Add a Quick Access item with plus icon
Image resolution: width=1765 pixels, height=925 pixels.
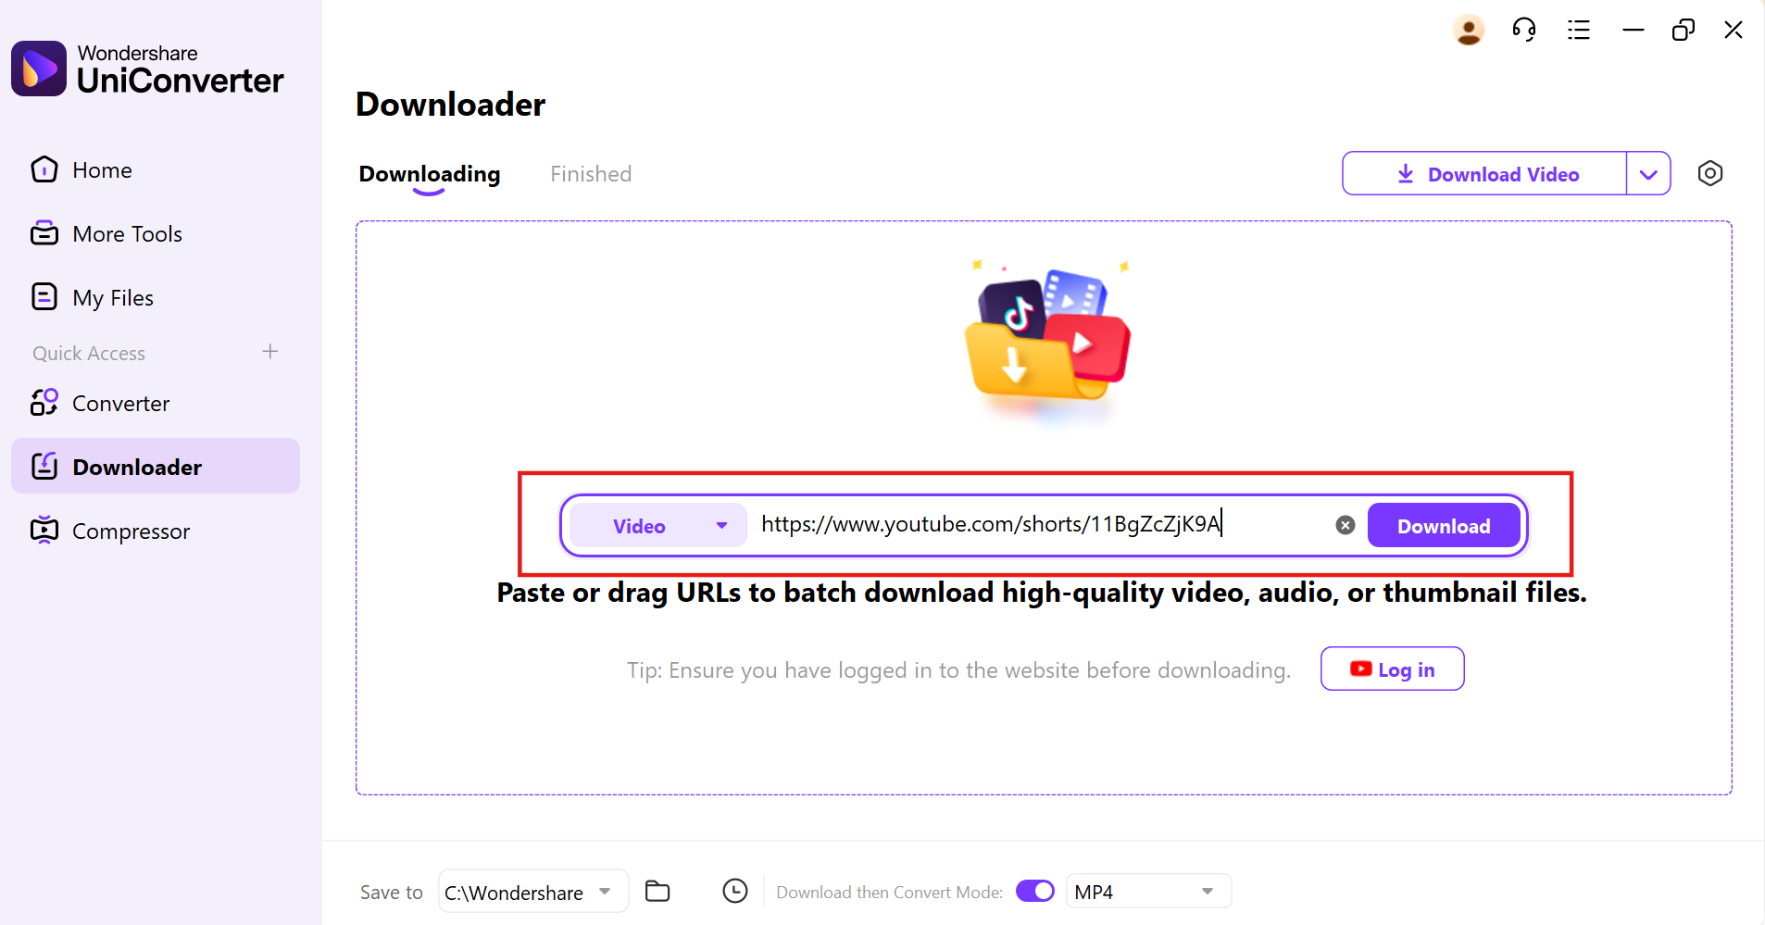(x=270, y=352)
